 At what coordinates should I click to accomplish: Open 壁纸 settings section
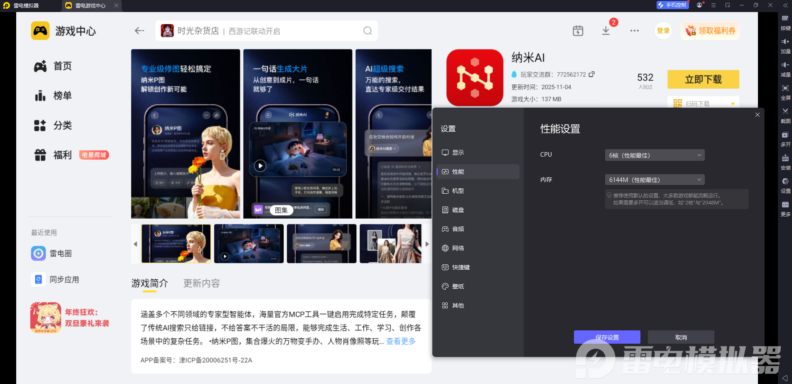(x=478, y=286)
